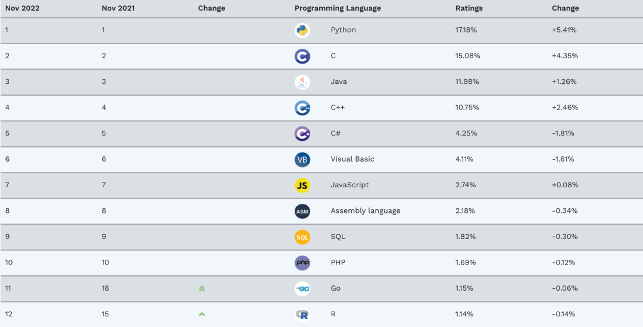Click the Java coffee cup icon
This screenshot has height=327, width=643.
(x=302, y=82)
